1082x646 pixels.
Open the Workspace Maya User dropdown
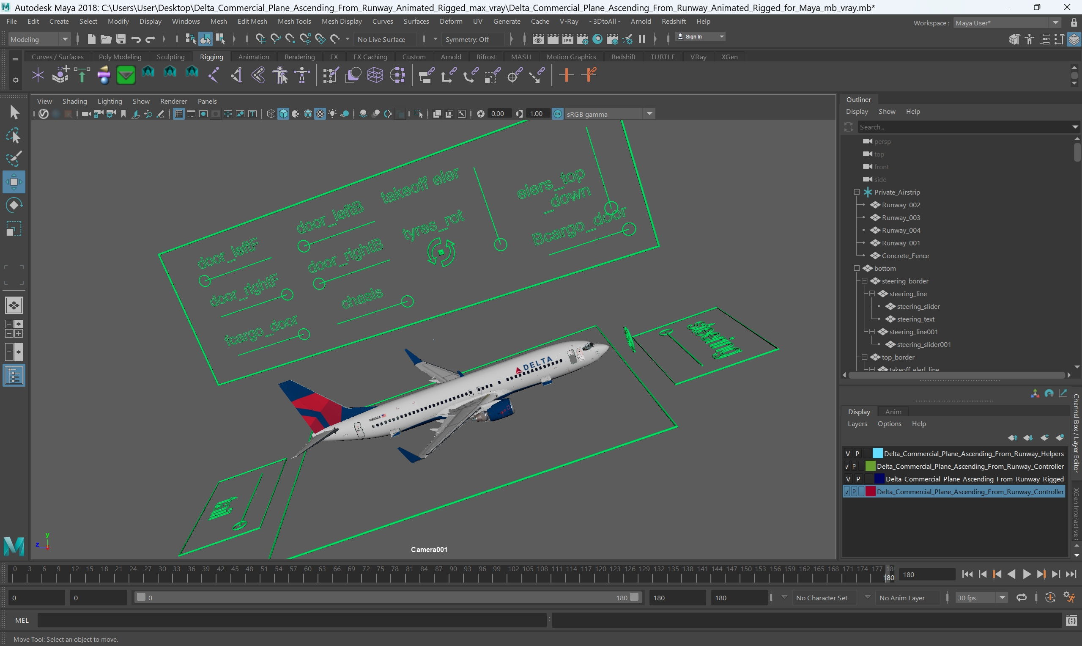[x=1007, y=23]
